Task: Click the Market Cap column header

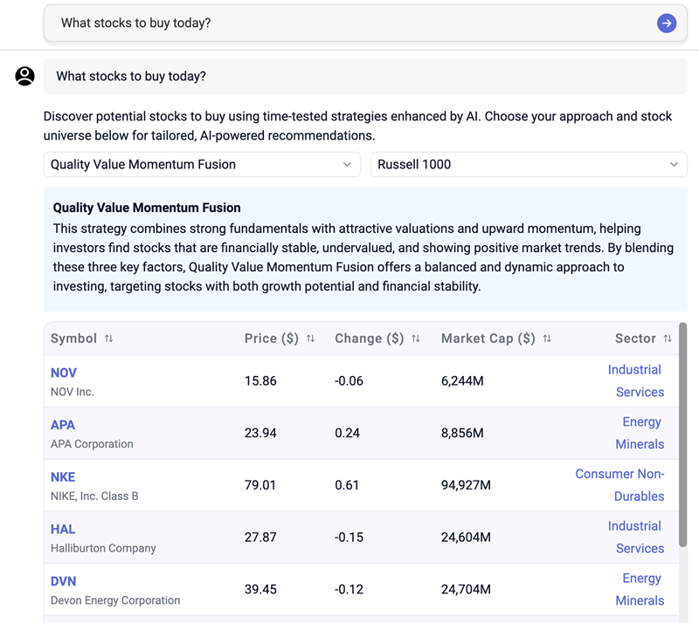Action: coord(488,339)
